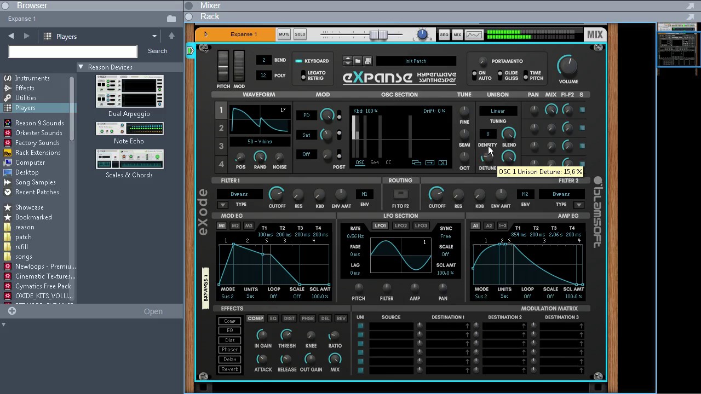The width and height of the screenshot is (701, 394).
Task: Open the Filter 2 type dropdown arrow
Action: 579,205
